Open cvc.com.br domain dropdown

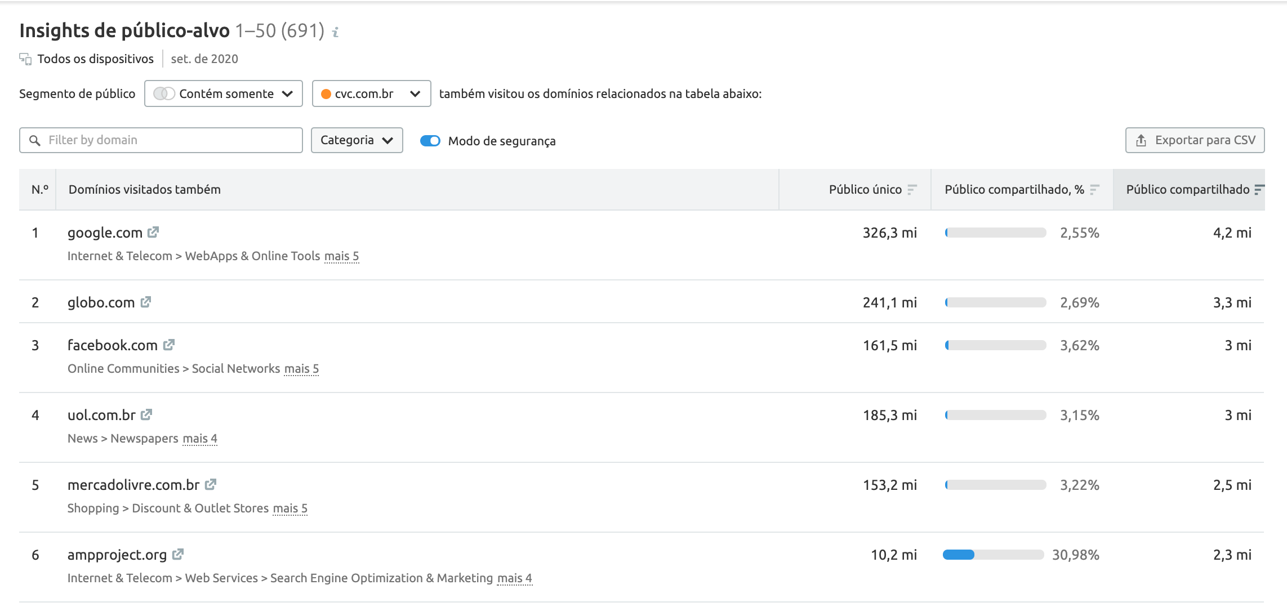[x=372, y=93]
